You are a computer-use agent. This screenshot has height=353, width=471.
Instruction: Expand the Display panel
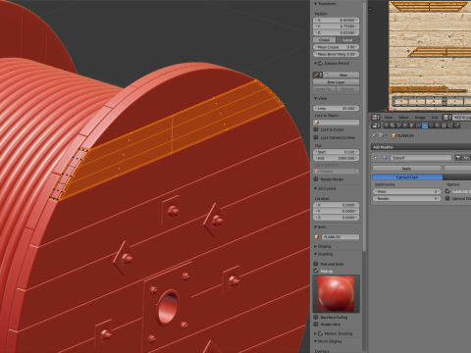coord(316,246)
